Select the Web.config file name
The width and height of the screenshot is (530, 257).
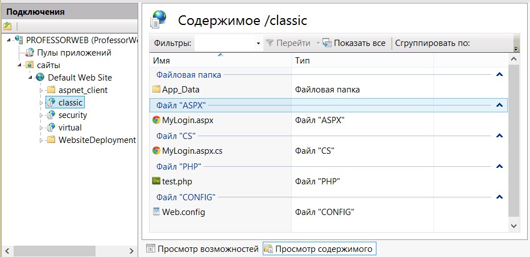click(x=183, y=212)
